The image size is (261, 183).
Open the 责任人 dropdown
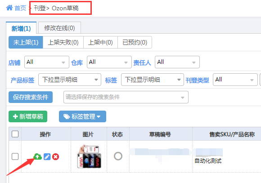click(177, 62)
